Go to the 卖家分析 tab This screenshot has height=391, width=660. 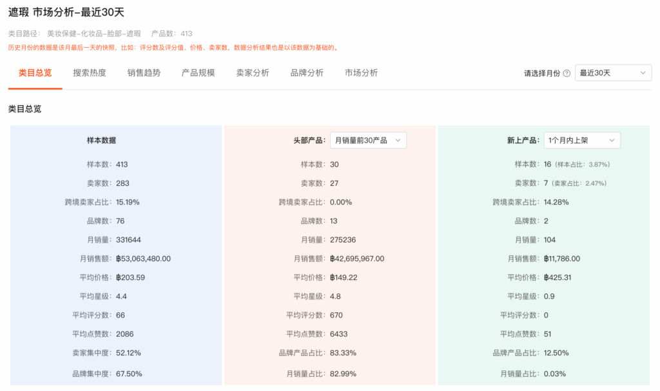point(253,73)
